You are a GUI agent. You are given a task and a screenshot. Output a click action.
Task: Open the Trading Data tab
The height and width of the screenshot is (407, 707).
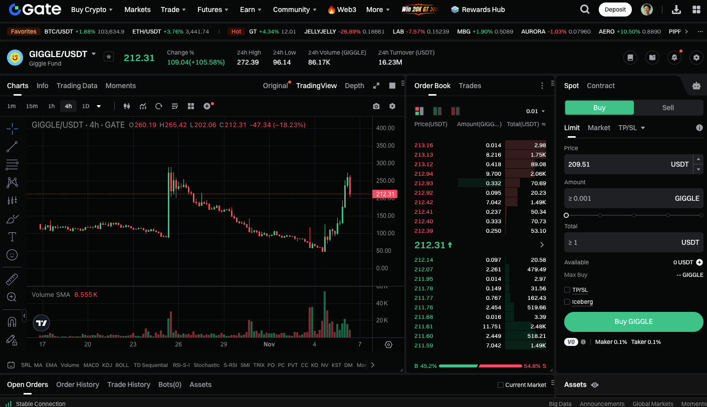click(77, 86)
